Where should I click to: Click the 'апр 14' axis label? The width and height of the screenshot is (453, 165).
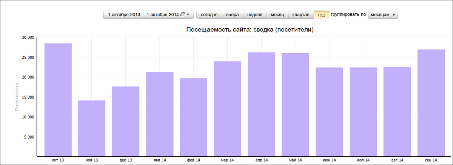261,160
